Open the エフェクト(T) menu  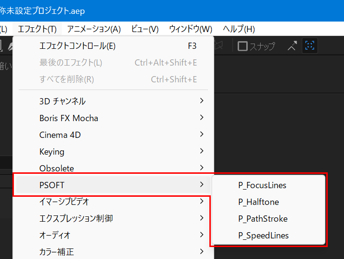[x=37, y=29]
